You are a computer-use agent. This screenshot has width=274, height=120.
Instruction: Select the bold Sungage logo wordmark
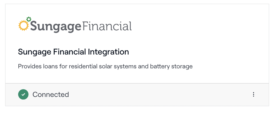pyautogui.click(x=56, y=27)
